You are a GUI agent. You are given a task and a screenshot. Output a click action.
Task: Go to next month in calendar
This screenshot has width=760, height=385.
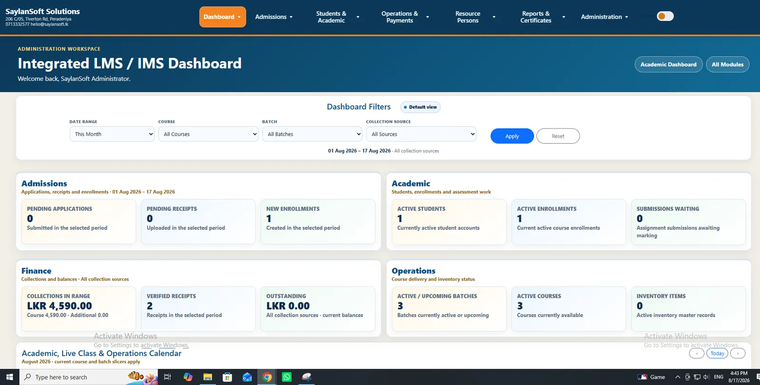[738, 353]
